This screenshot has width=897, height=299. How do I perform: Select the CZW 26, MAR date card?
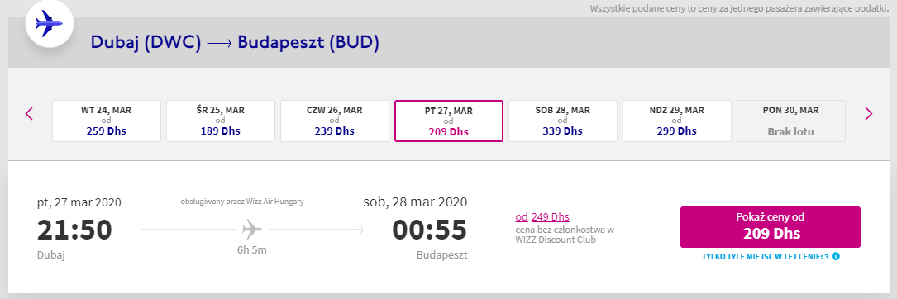pyautogui.click(x=335, y=121)
